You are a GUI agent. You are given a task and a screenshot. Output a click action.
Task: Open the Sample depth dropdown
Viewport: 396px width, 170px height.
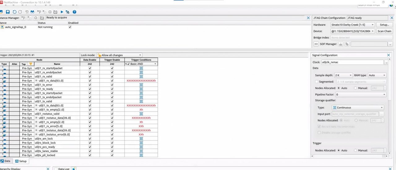343,75
